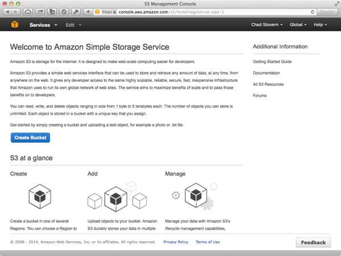Click the copyright notice text in footer
This screenshot has height=256, width=341.
coord(83,242)
